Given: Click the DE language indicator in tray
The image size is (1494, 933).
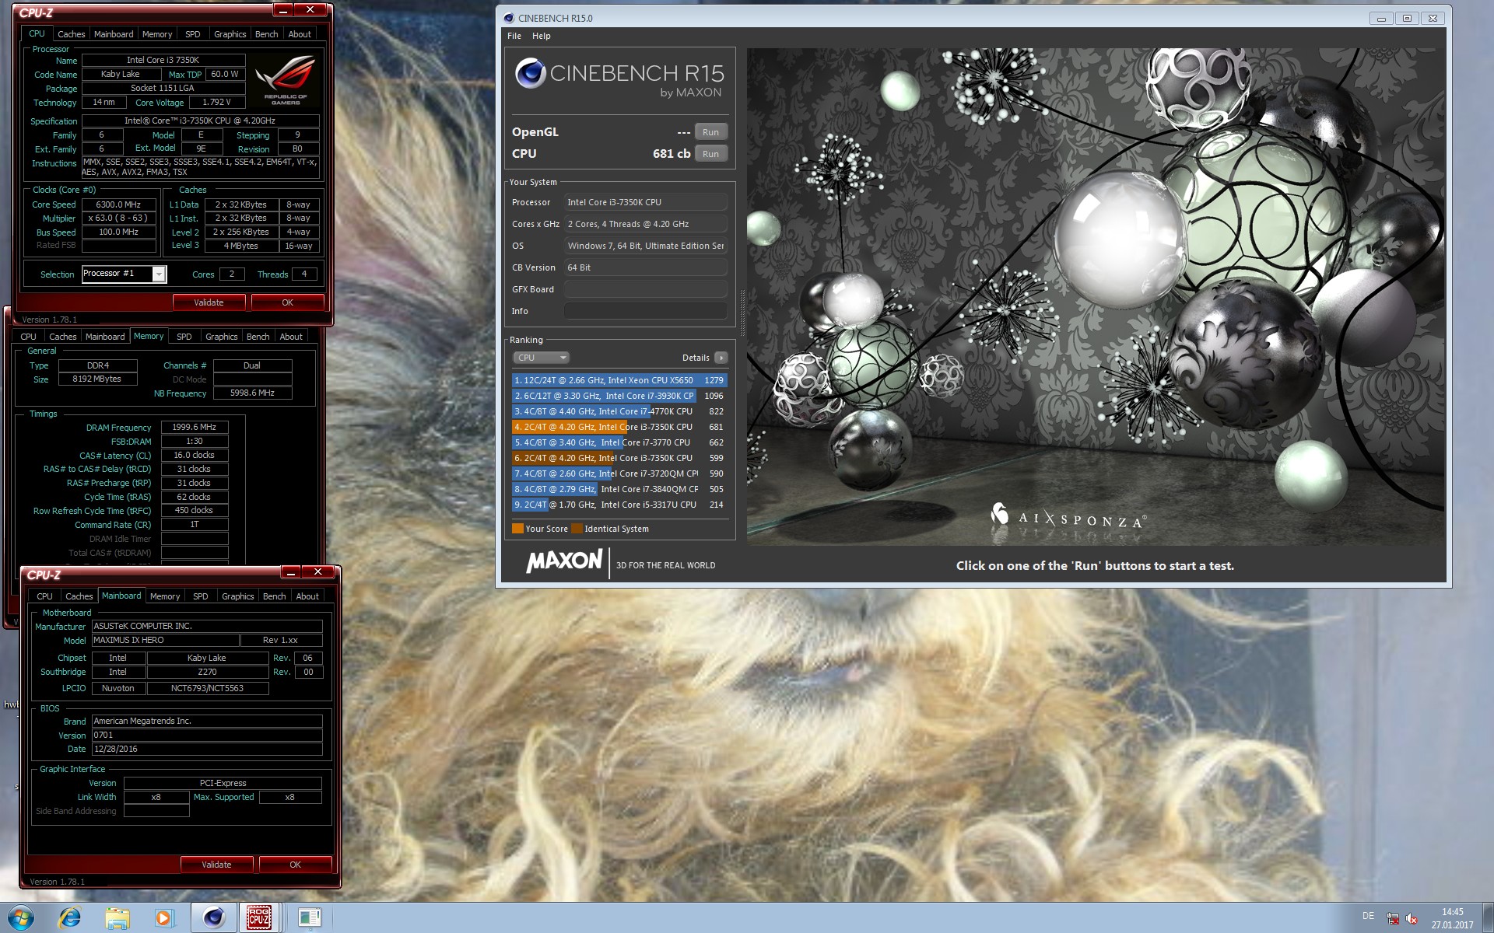Looking at the screenshot, I should pyautogui.click(x=1368, y=916).
